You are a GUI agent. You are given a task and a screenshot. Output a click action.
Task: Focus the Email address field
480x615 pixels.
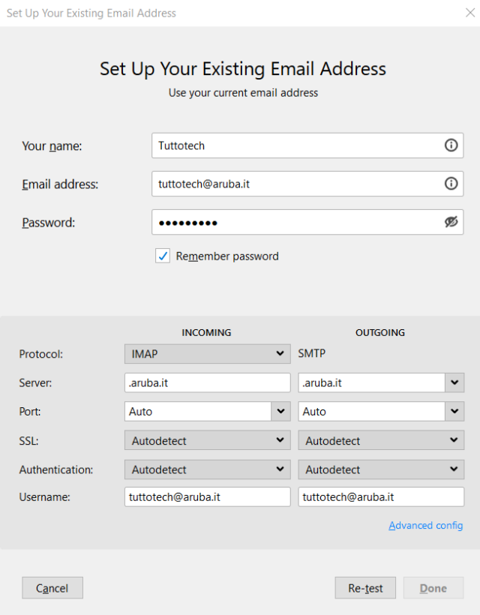(296, 184)
